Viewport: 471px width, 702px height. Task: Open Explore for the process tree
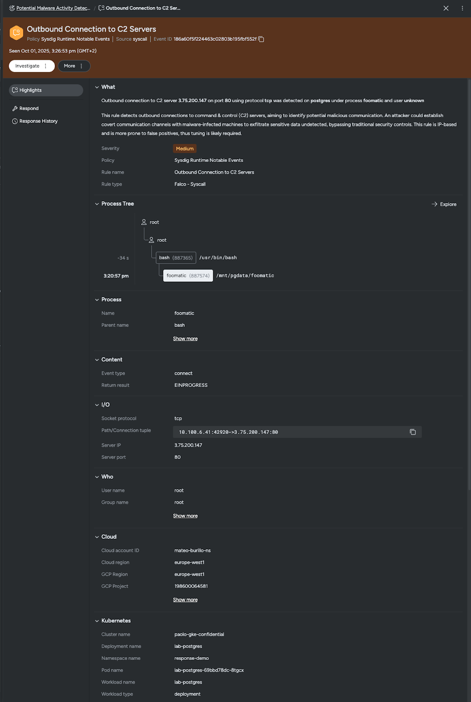(444, 204)
